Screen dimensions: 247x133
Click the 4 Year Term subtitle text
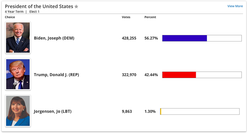point(14,12)
